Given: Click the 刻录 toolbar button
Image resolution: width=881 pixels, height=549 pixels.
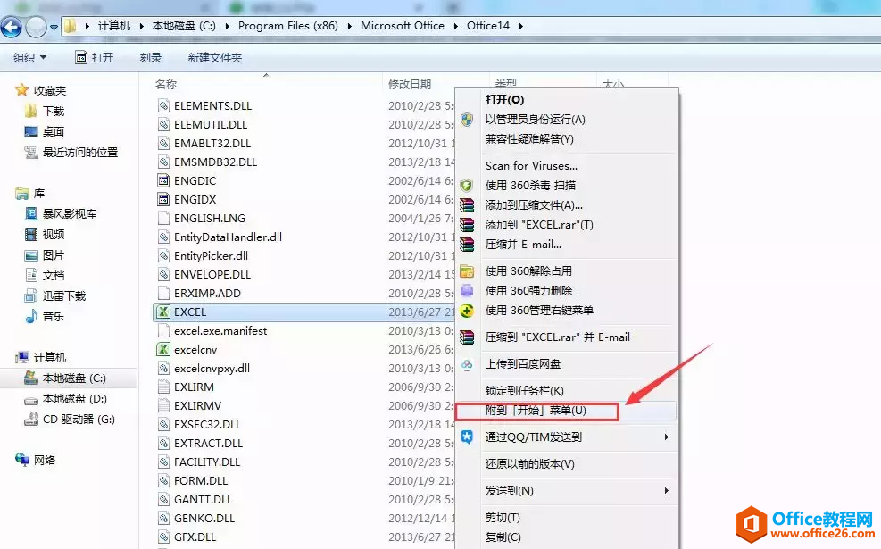Looking at the screenshot, I should pos(151,57).
